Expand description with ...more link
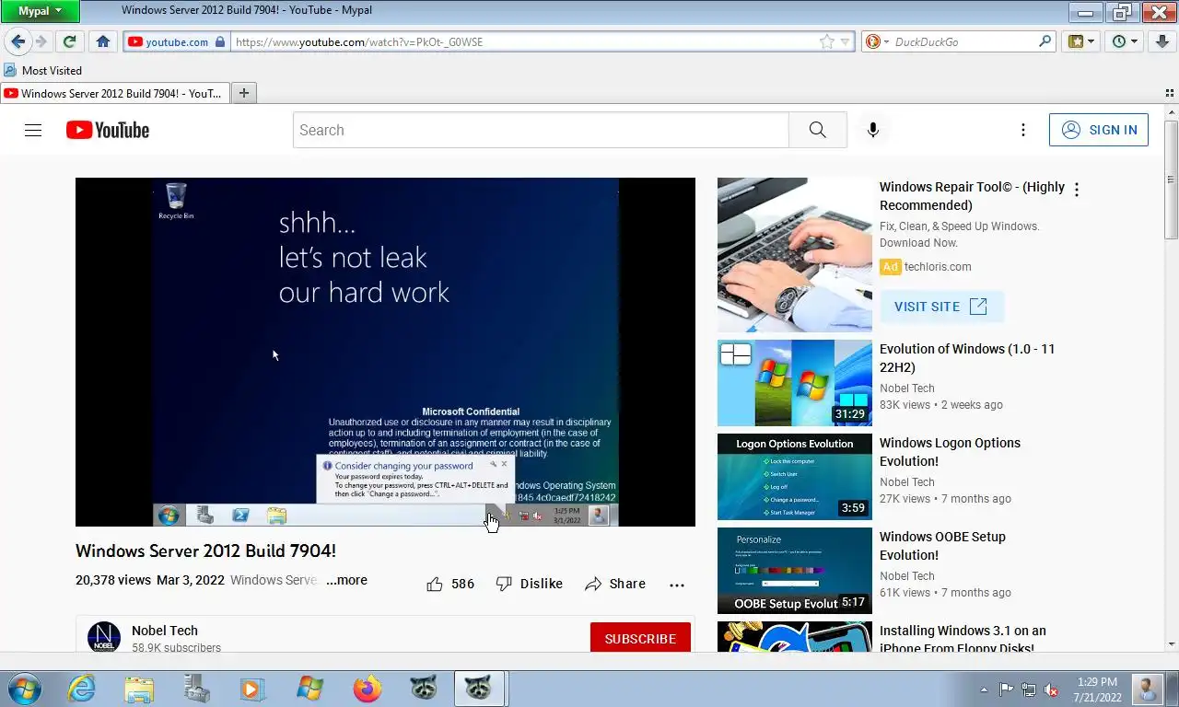The height and width of the screenshot is (707, 1179). point(346,580)
